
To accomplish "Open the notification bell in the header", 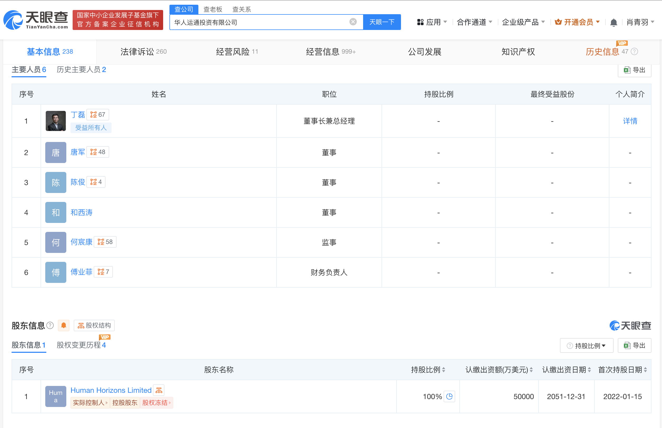I will (x=613, y=22).
